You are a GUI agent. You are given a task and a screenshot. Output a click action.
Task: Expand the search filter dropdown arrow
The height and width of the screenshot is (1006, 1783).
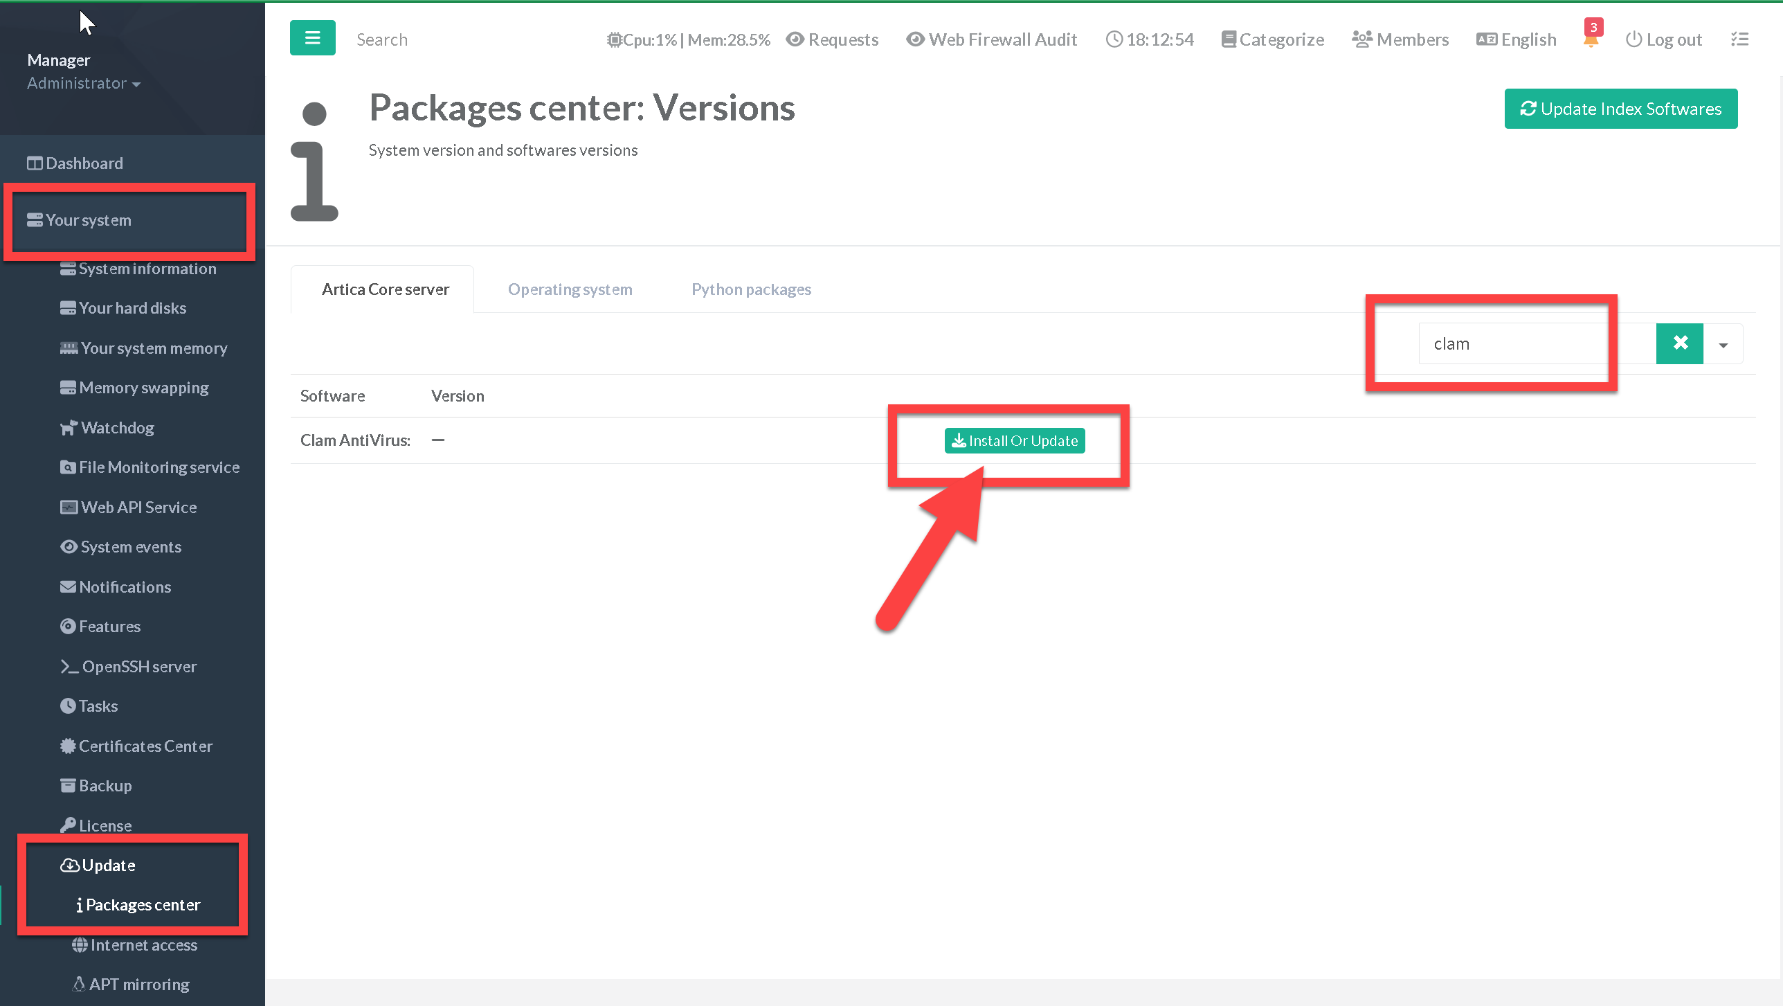pyautogui.click(x=1723, y=344)
